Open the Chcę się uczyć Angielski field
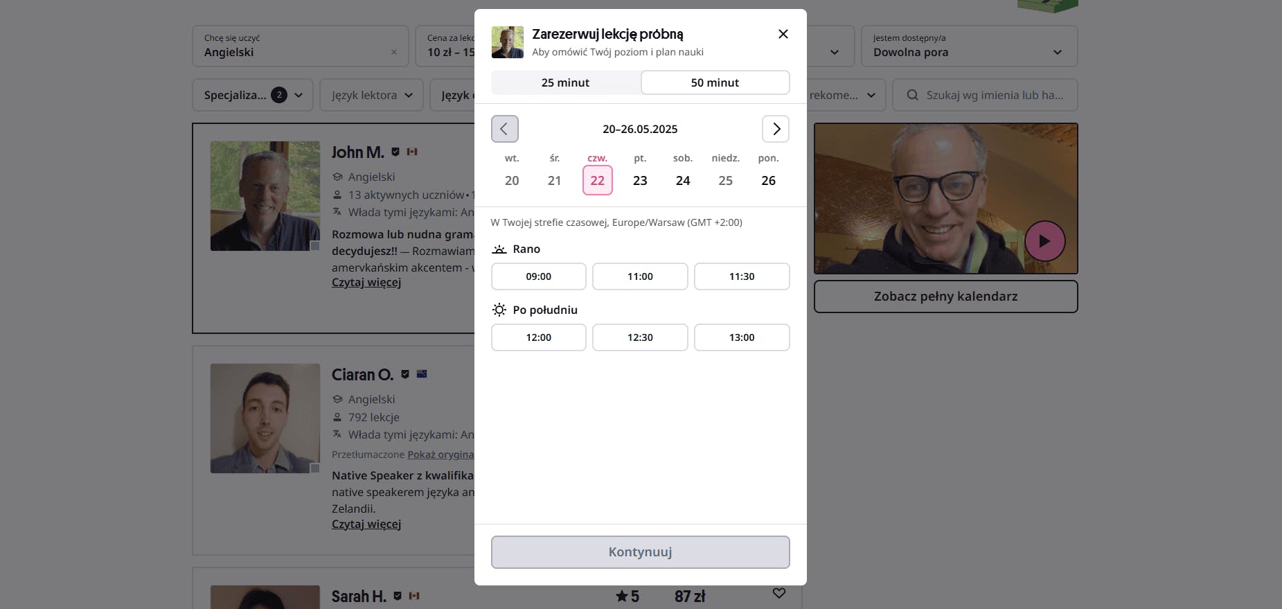 tap(301, 46)
